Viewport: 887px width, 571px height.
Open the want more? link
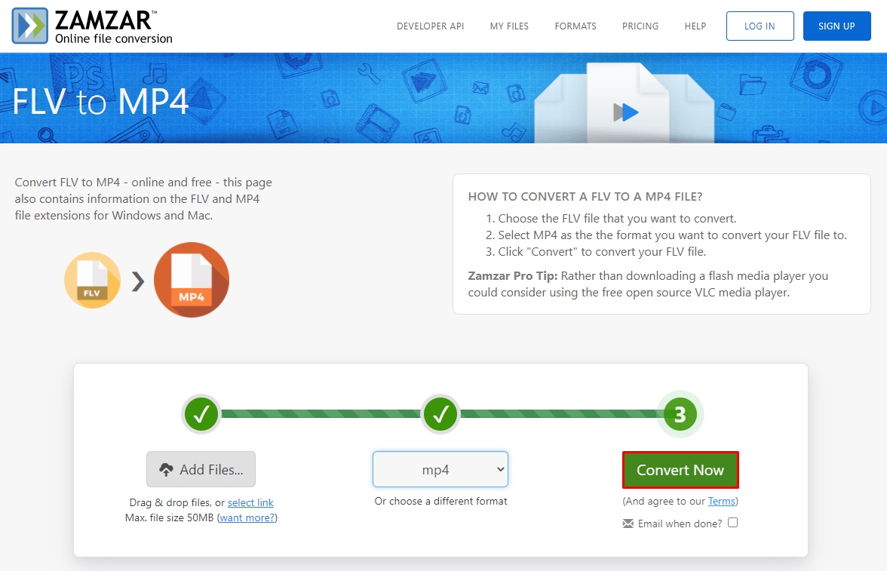247,517
